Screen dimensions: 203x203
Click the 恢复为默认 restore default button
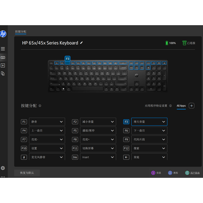click(27, 173)
